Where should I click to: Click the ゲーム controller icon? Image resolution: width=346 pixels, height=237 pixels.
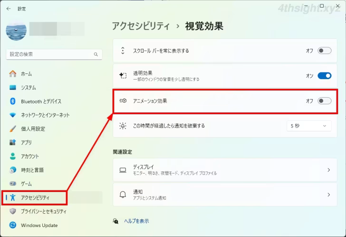13,183
